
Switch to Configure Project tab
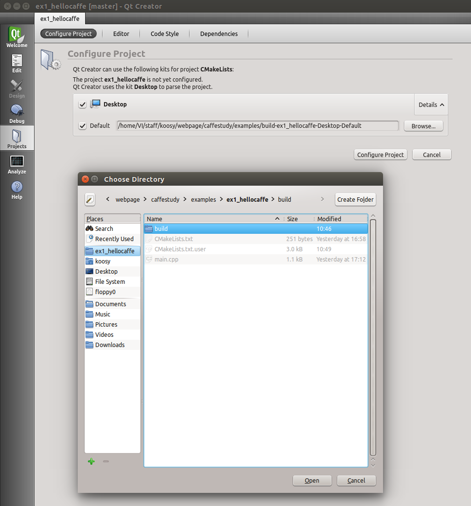[69, 34]
